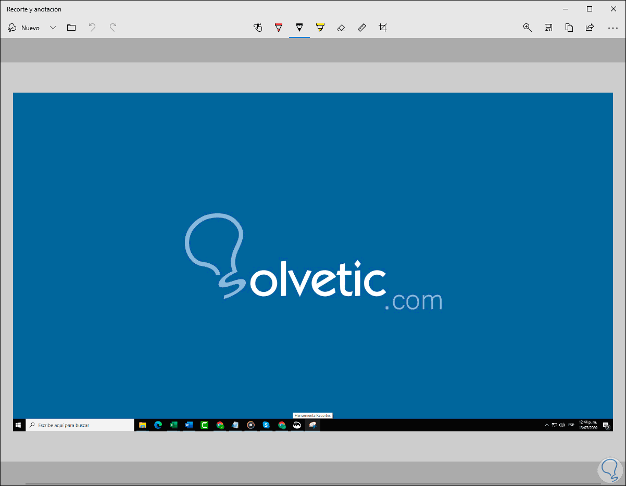Click Word icon in captured taskbar
Image resolution: width=626 pixels, height=486 pixels.
(189, 425)
